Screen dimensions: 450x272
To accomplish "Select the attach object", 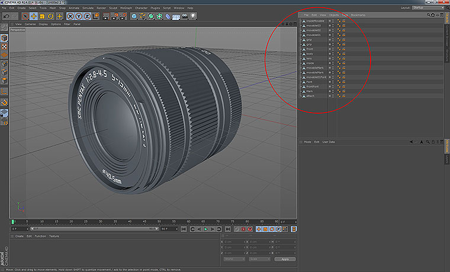I will tap(310, 96).
